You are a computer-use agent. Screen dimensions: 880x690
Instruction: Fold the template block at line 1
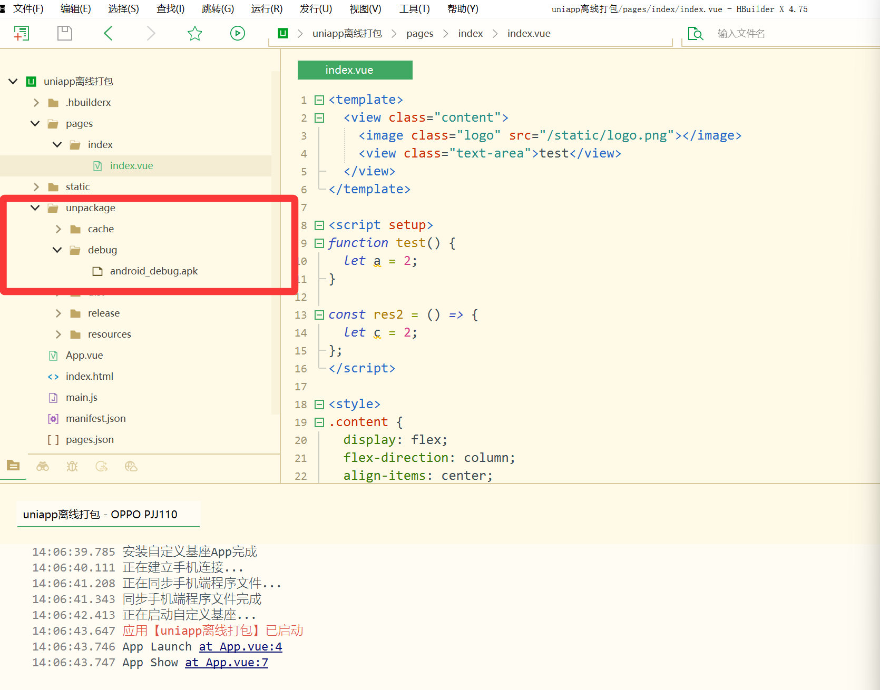[319, 100]
